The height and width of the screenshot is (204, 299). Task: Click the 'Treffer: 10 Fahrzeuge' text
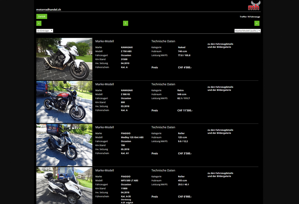click(250, 17)
